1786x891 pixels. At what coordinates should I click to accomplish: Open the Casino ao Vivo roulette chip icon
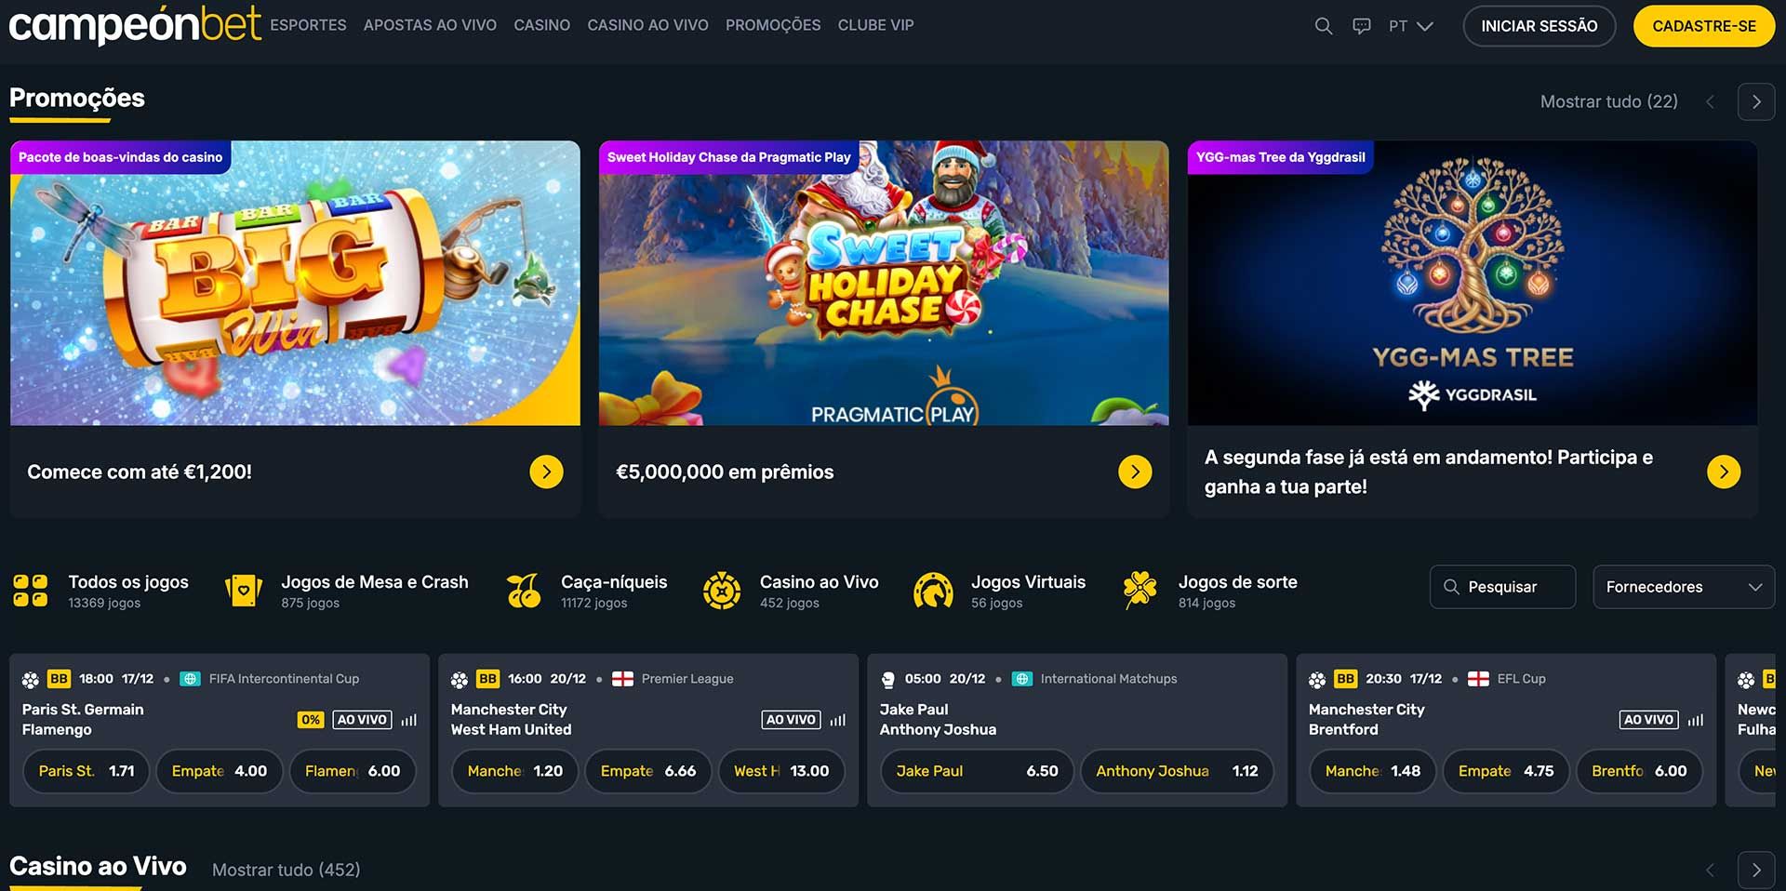(722, 591)
